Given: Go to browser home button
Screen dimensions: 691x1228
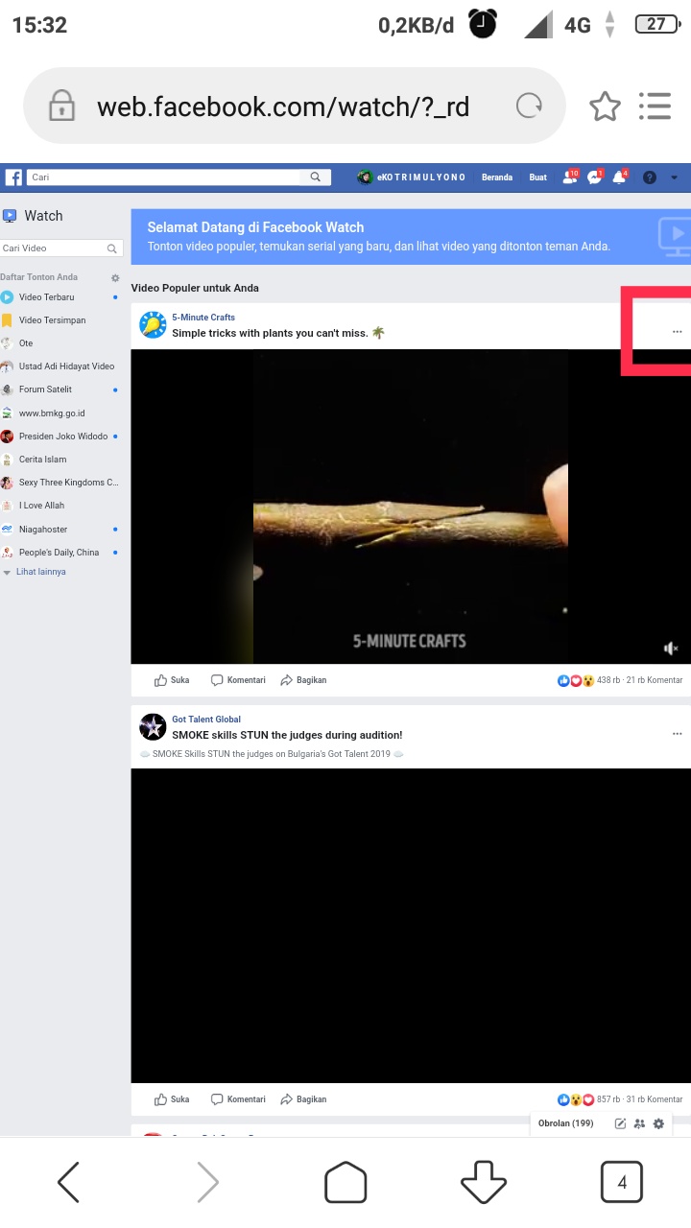Looking at the screenshot, I should 345,1183.
